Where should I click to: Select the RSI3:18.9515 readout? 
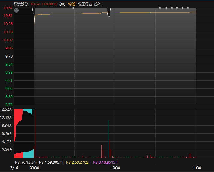(x=104, y=162)
